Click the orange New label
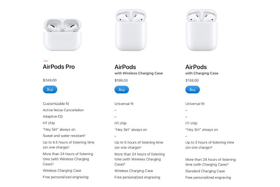The image size is (280, 187). pyautogui.click(x=46, y=61)
